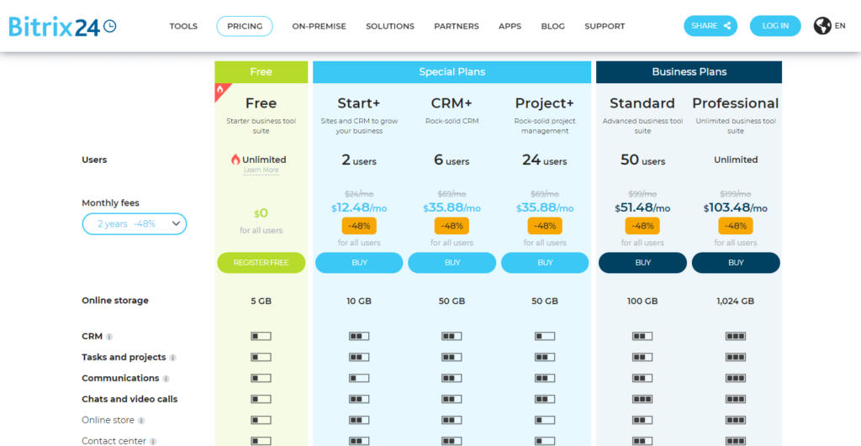This screenshot has height=446, width=861.
Task: Click CRM indicator in Project+ column
Action: pyautogui.click(x=545, y=336)
